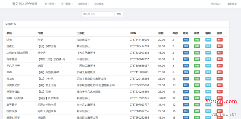Viewport: 241px width, 119px height.
Task: Edit the 百年孤独 row
Action: tap(208, 59)
